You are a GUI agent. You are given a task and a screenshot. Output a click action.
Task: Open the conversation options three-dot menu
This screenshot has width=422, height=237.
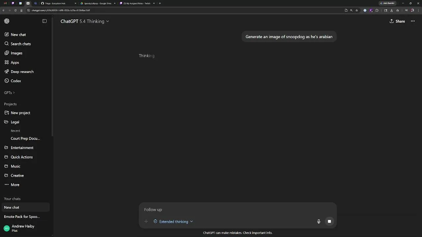413,21
